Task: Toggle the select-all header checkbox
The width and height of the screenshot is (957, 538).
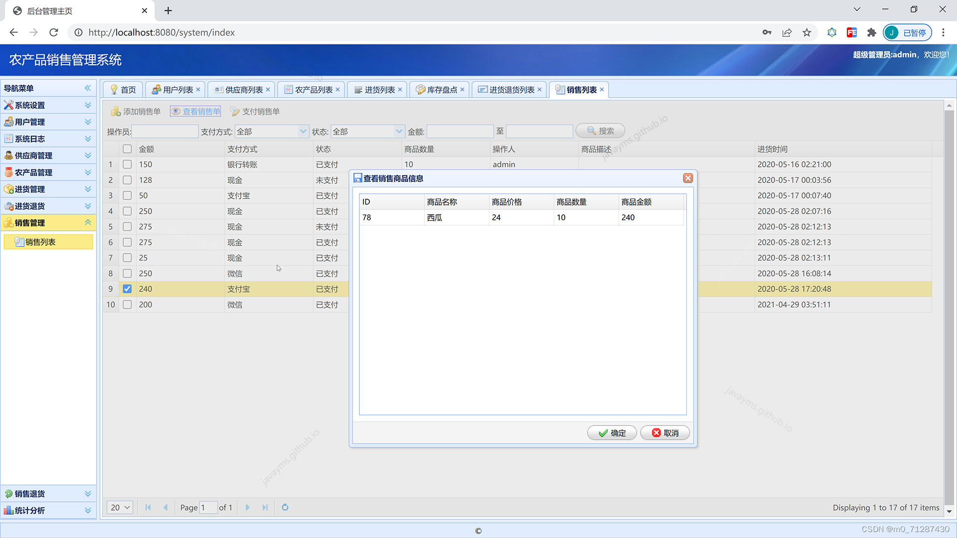Action: pos(127,149)
